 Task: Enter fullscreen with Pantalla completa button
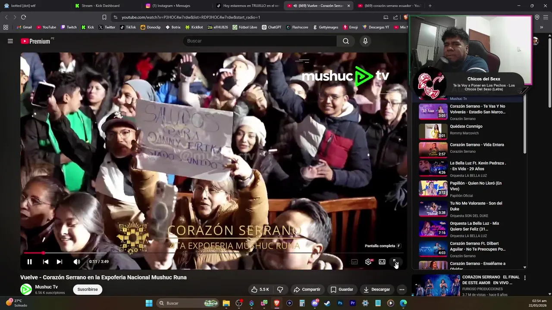(x=395, y=262)
